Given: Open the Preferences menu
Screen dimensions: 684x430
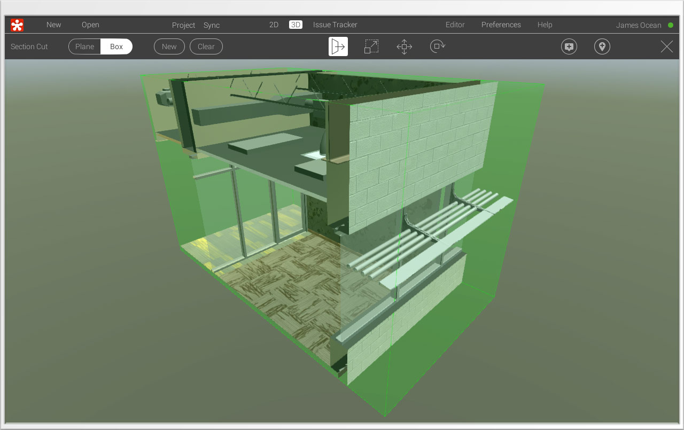Looking at the screenshot, I should pyautogui.click(x=501, y=25).
